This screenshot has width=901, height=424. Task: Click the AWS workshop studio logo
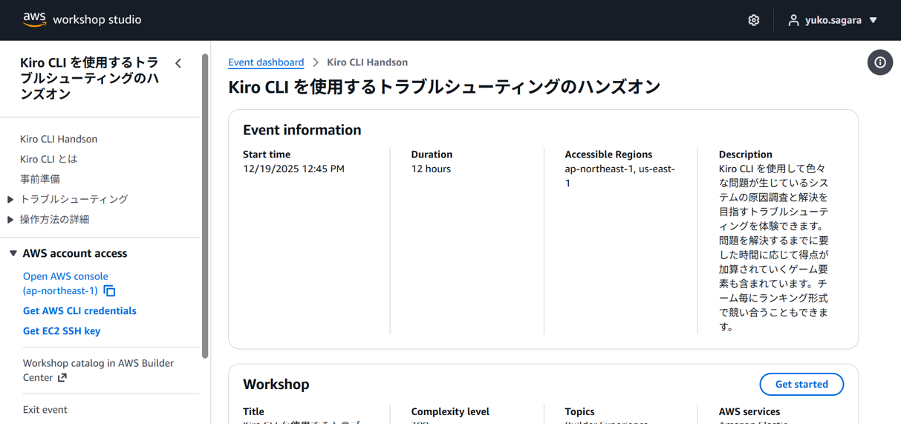82,19
